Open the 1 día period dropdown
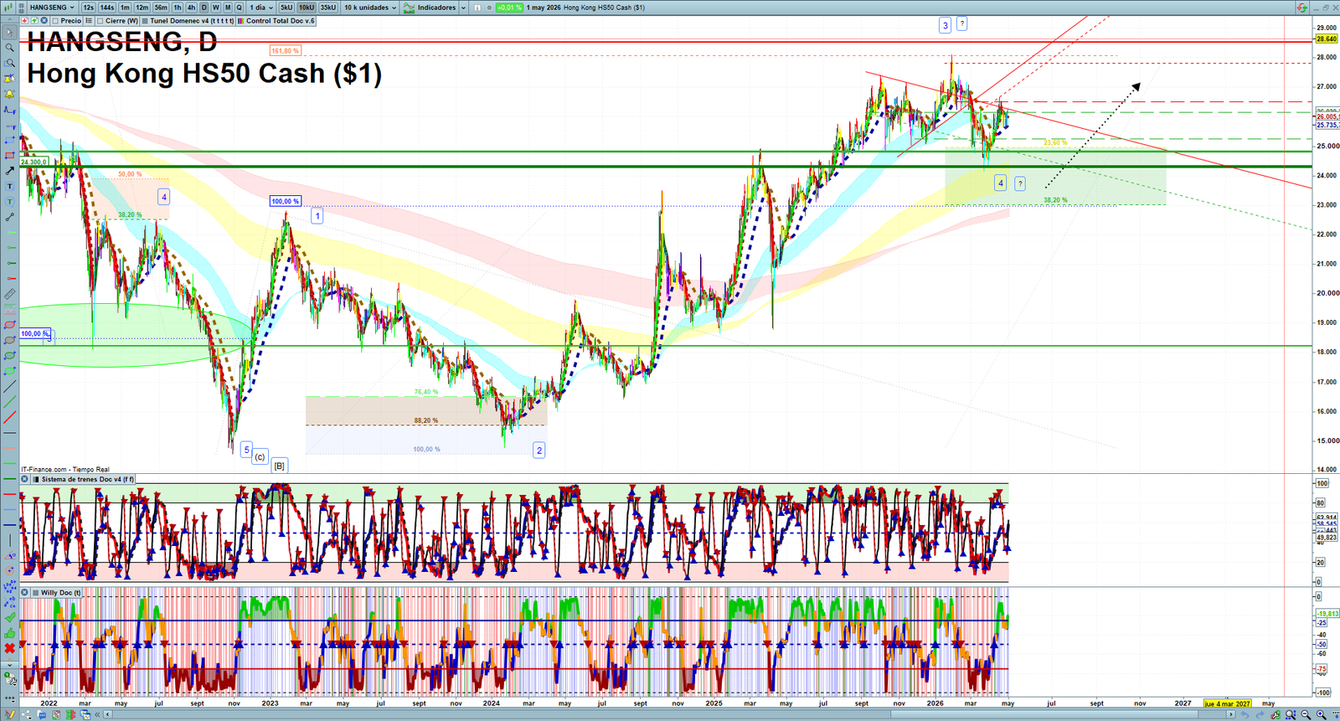Viewport: 1340px width, 721px height. [261, 8]
